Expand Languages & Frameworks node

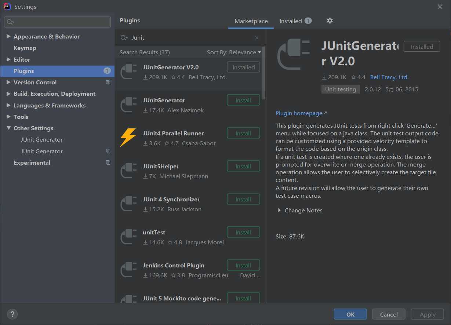[x=8, y=106]
